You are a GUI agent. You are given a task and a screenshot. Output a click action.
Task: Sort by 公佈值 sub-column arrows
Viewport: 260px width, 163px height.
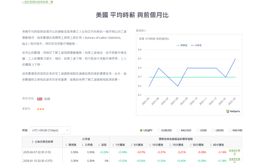[x=83, y=145]
